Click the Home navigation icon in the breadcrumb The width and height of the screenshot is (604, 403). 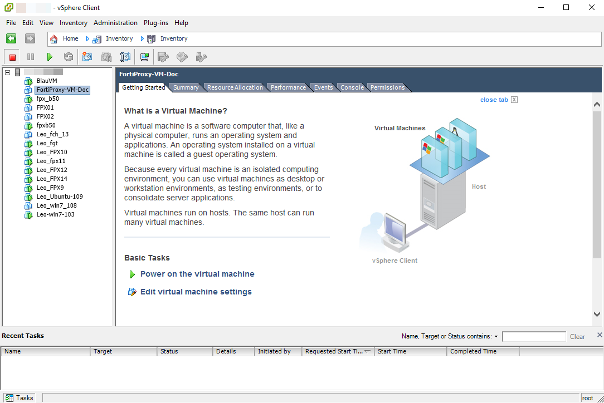53,38
